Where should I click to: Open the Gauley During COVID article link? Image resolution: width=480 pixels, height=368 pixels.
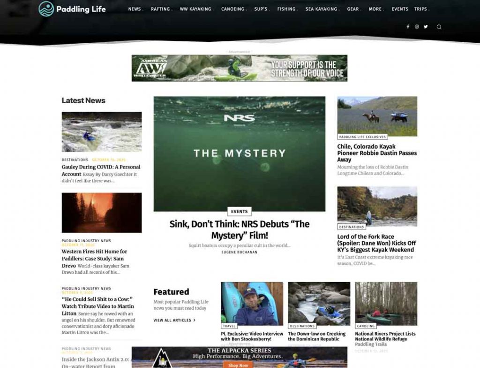pos(101,170)
